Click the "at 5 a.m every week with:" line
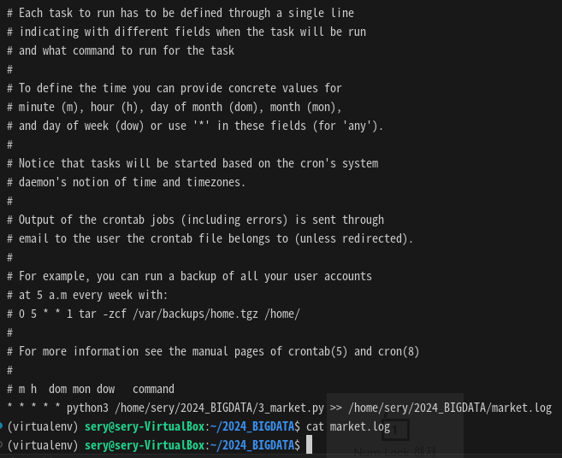 point(94,295)
